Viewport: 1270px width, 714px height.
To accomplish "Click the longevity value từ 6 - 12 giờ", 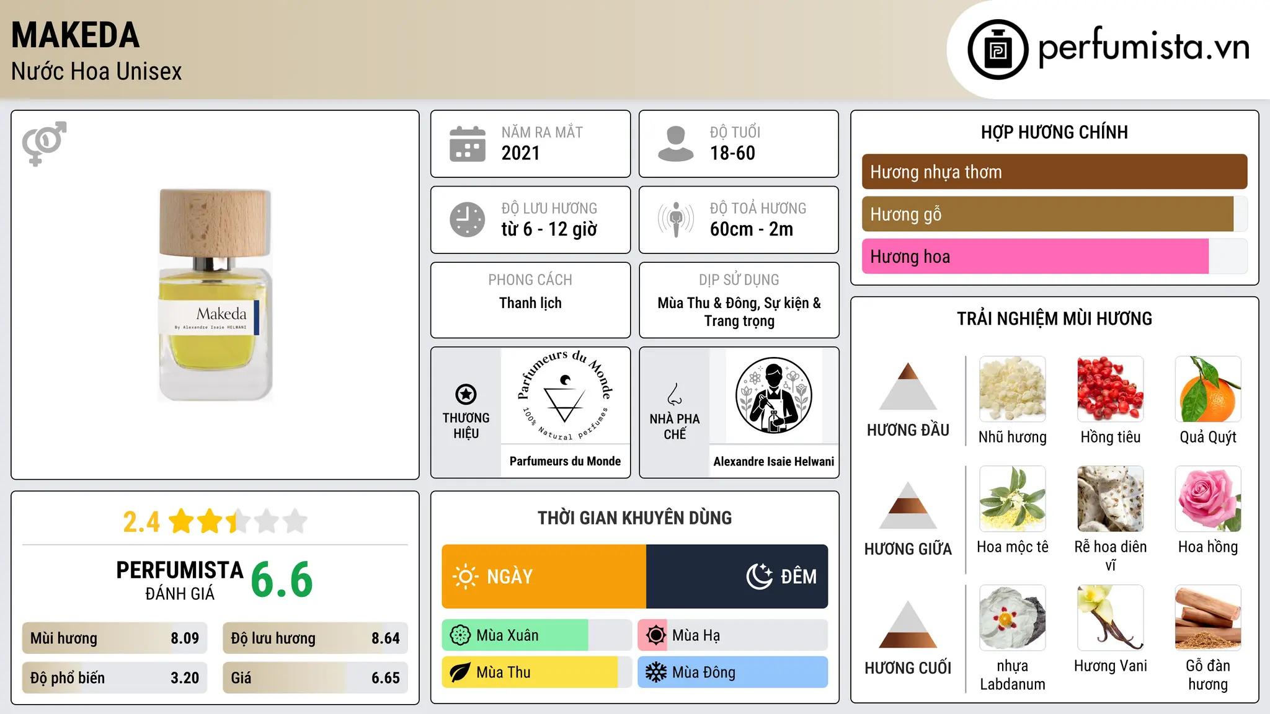I will [549, 229].
